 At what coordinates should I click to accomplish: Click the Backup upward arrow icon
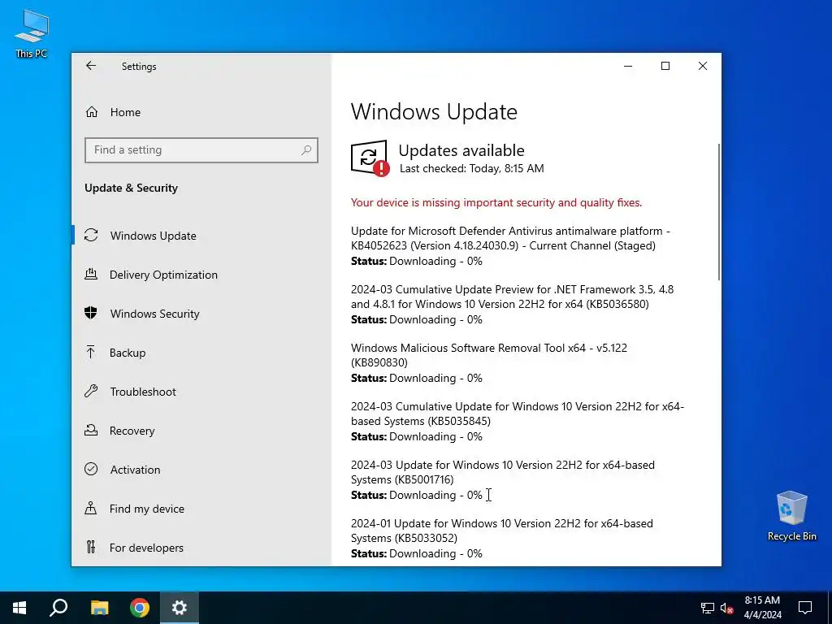coord(91,353)
